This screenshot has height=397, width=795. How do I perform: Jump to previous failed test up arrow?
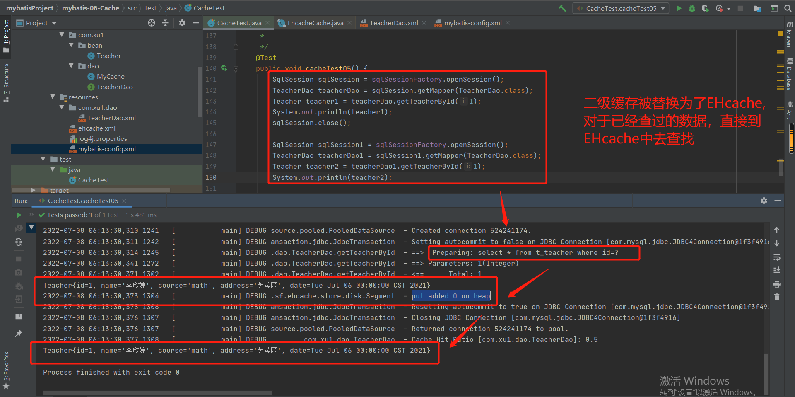click(777, 230)
